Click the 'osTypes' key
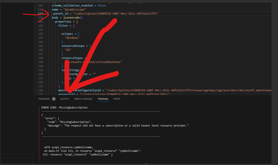Screen dimensions: 278x165 coord(67,34)
